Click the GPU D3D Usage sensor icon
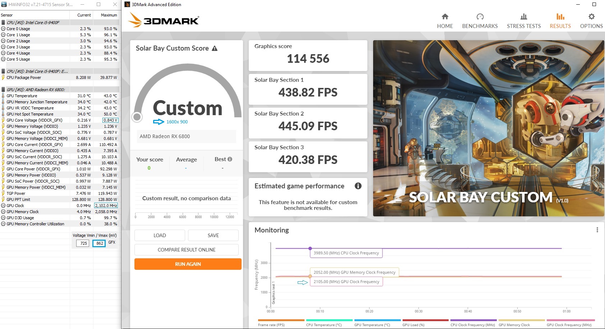The width and height of the screenshot is (605, 329). (3, 218)
